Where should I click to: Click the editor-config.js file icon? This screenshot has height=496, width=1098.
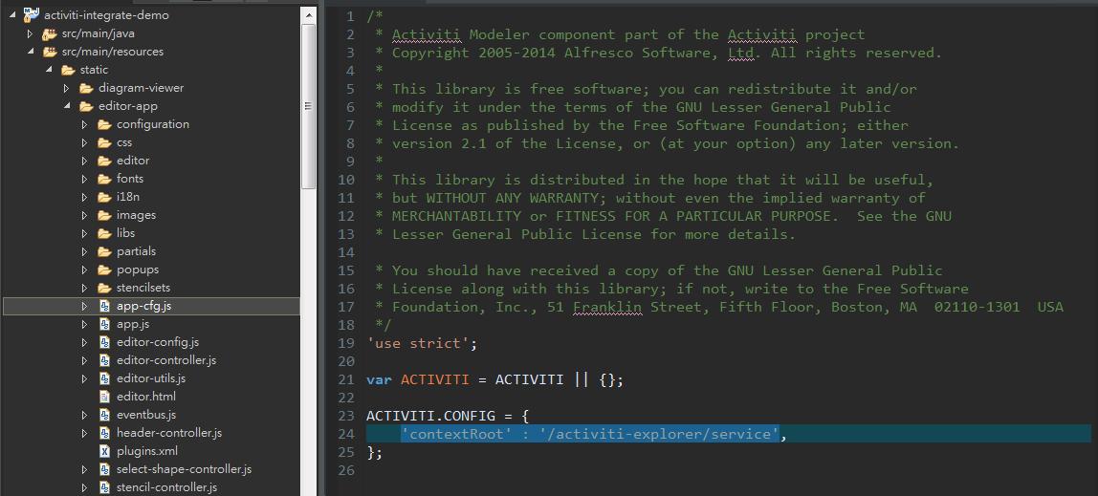(104, 342)
